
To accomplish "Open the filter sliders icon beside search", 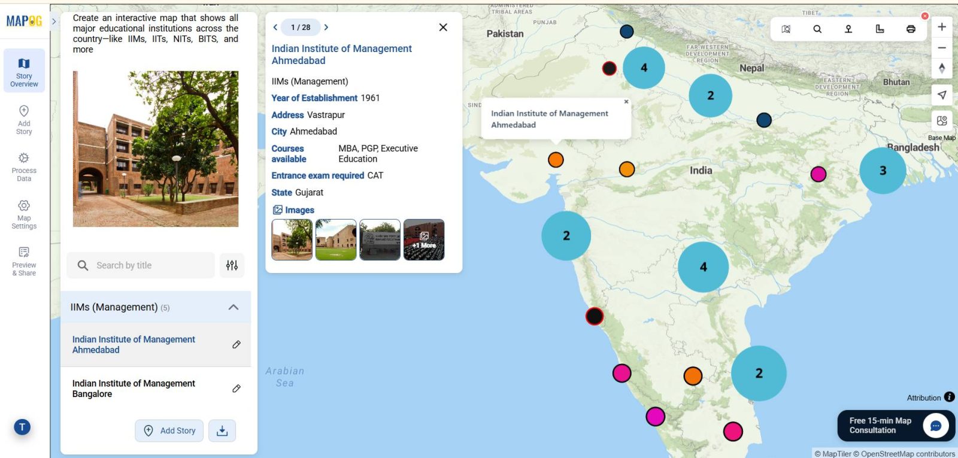I will (x=232, y=265).
